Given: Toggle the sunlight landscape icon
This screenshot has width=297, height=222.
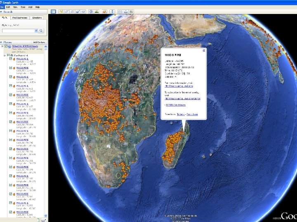Looking at the screenshot, I should tap(97, 12).
